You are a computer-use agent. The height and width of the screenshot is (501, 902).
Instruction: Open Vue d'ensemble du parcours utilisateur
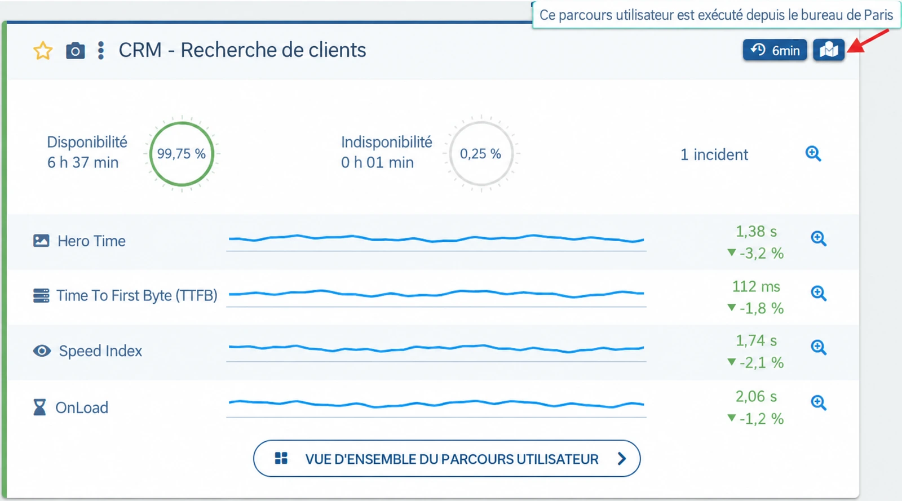point(447,459)
